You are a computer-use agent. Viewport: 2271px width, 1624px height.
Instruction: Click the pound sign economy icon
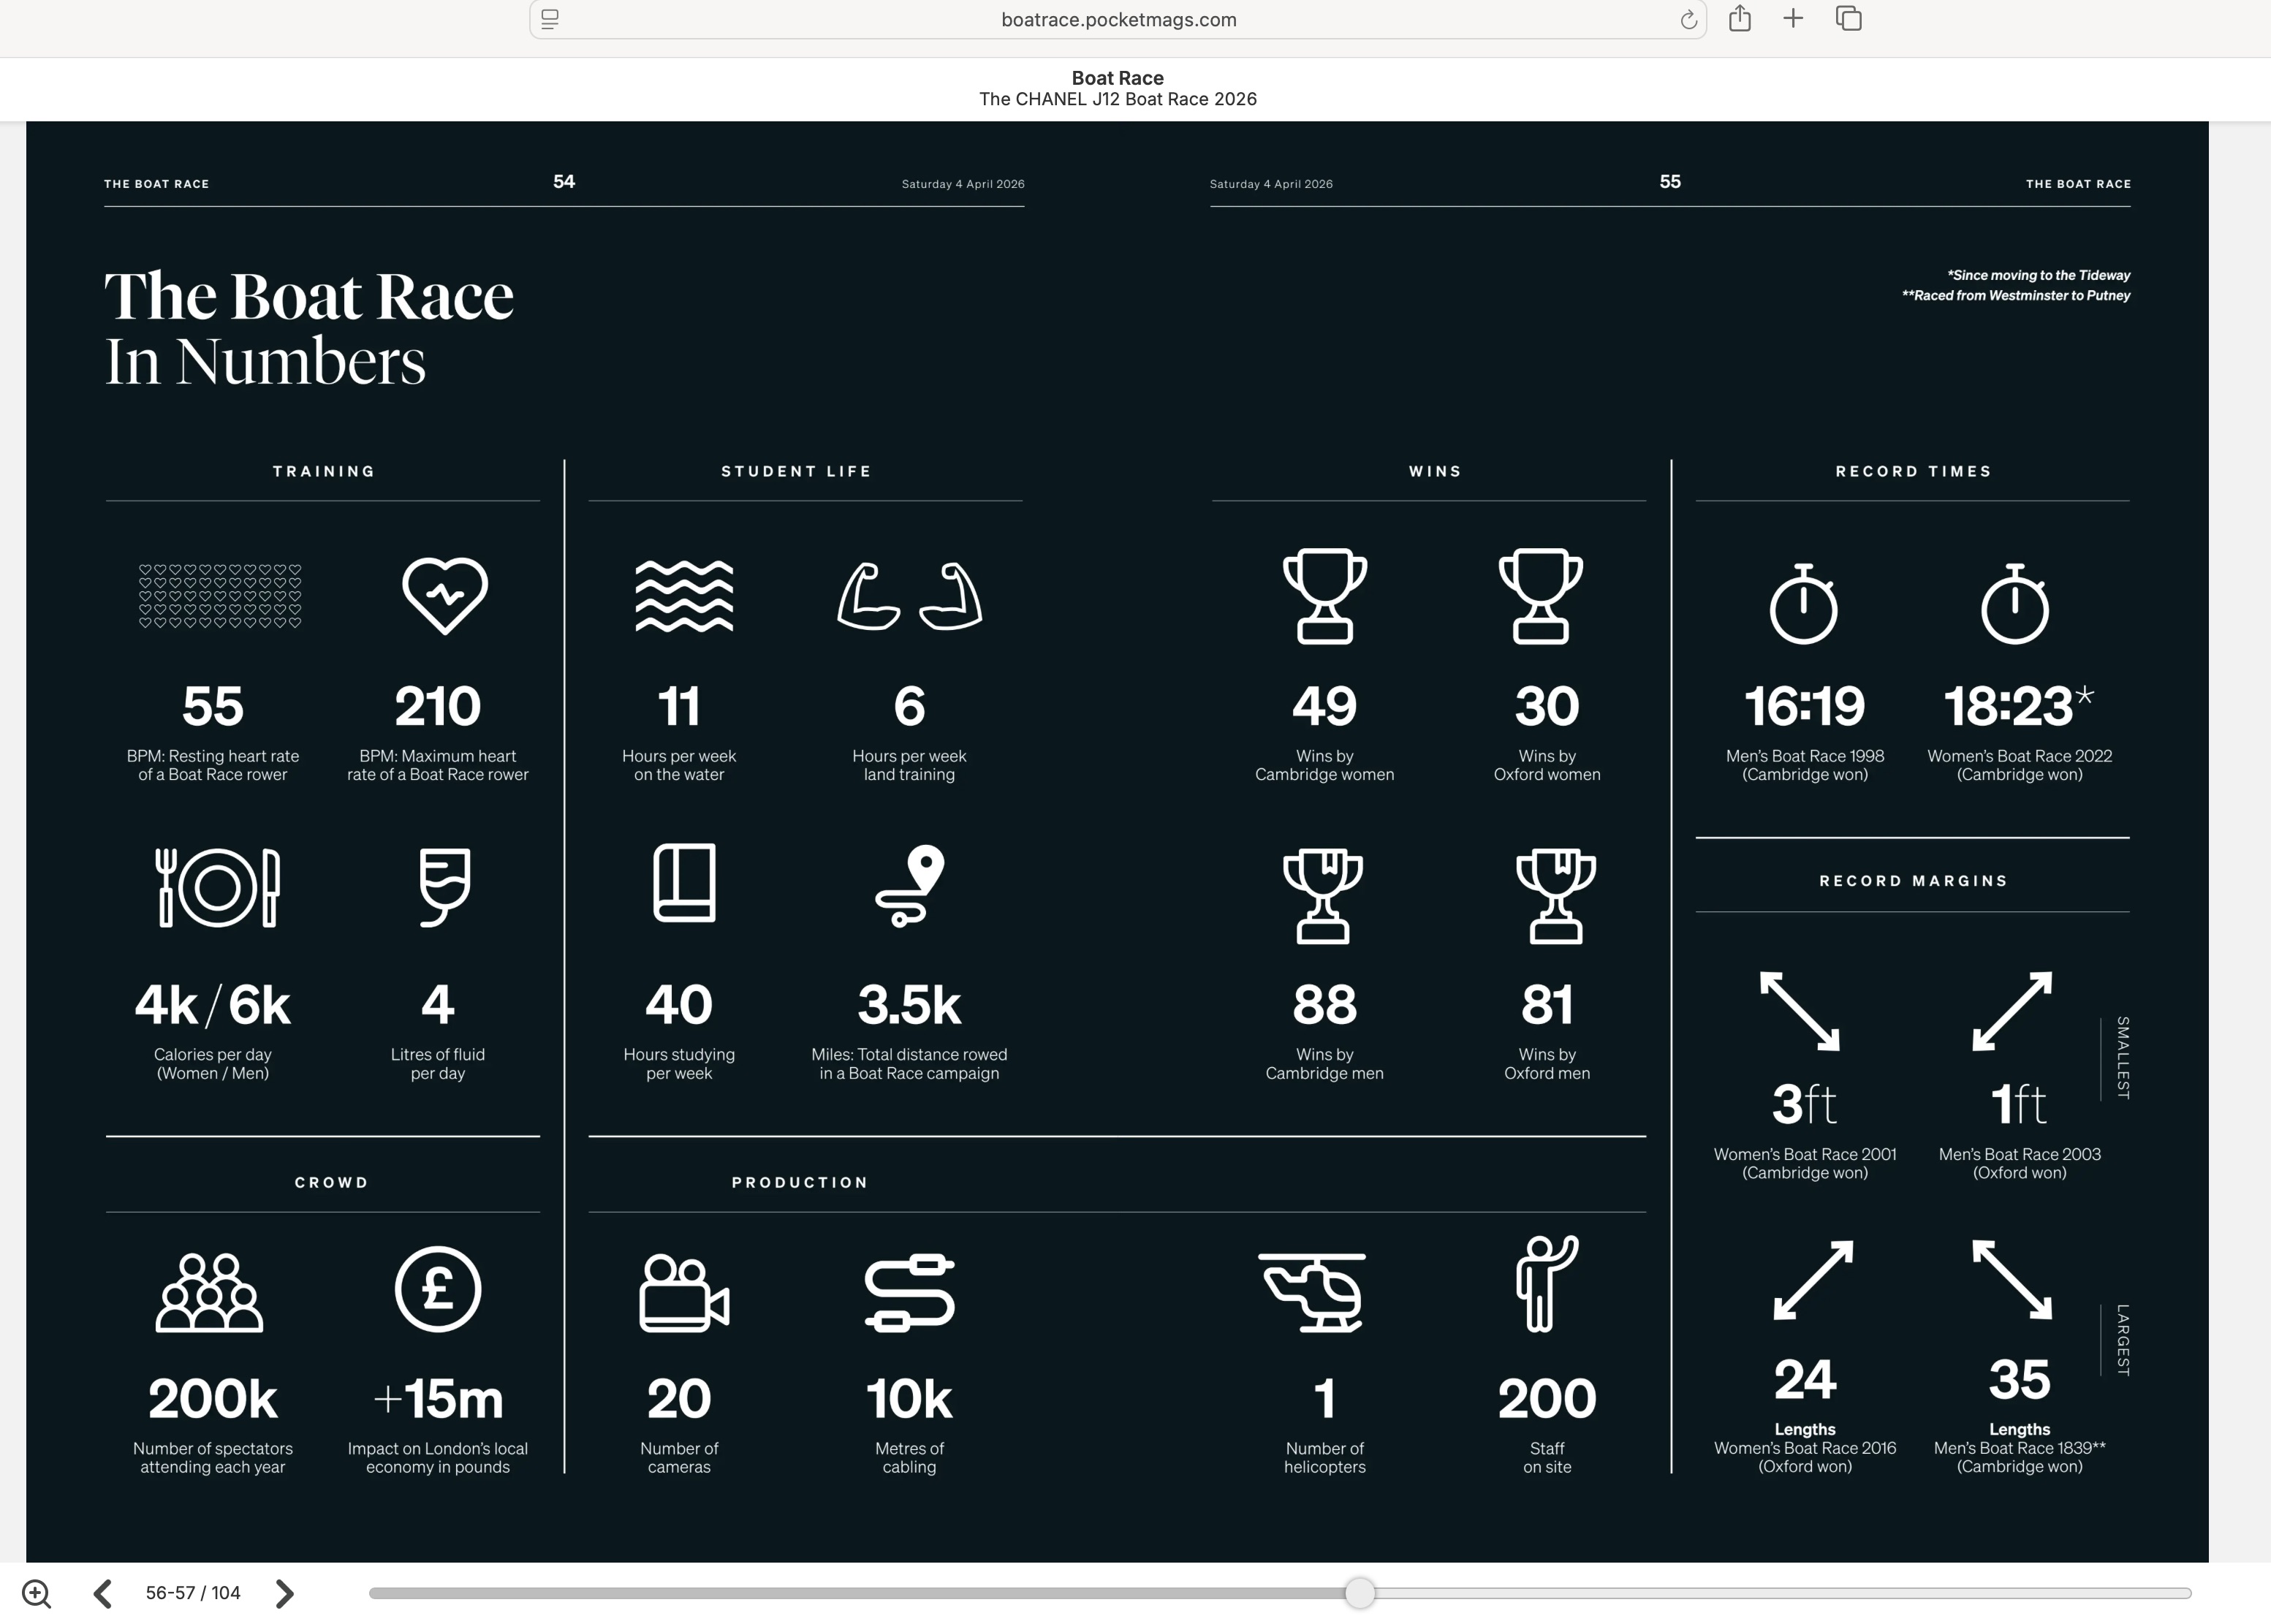[x=438, y=1289]
